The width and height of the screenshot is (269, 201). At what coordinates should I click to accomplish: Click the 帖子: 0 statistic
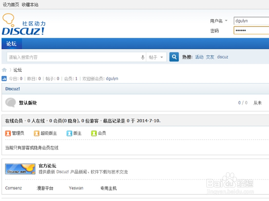(52, 79)
